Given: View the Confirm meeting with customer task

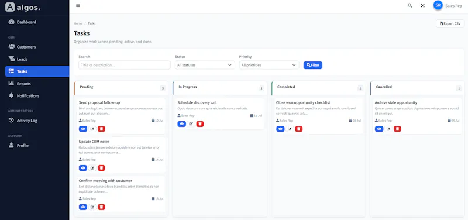Looking at the screenshot, I should tap(83, 207).
